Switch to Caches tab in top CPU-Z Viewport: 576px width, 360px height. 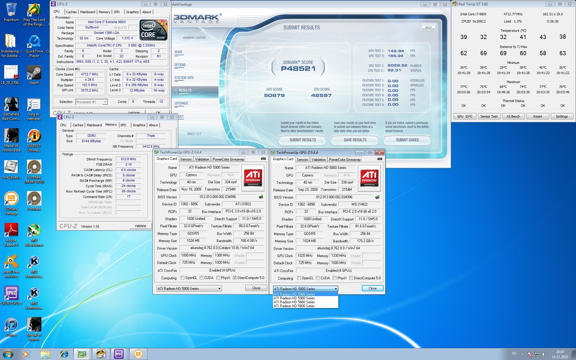coord(71,12)
